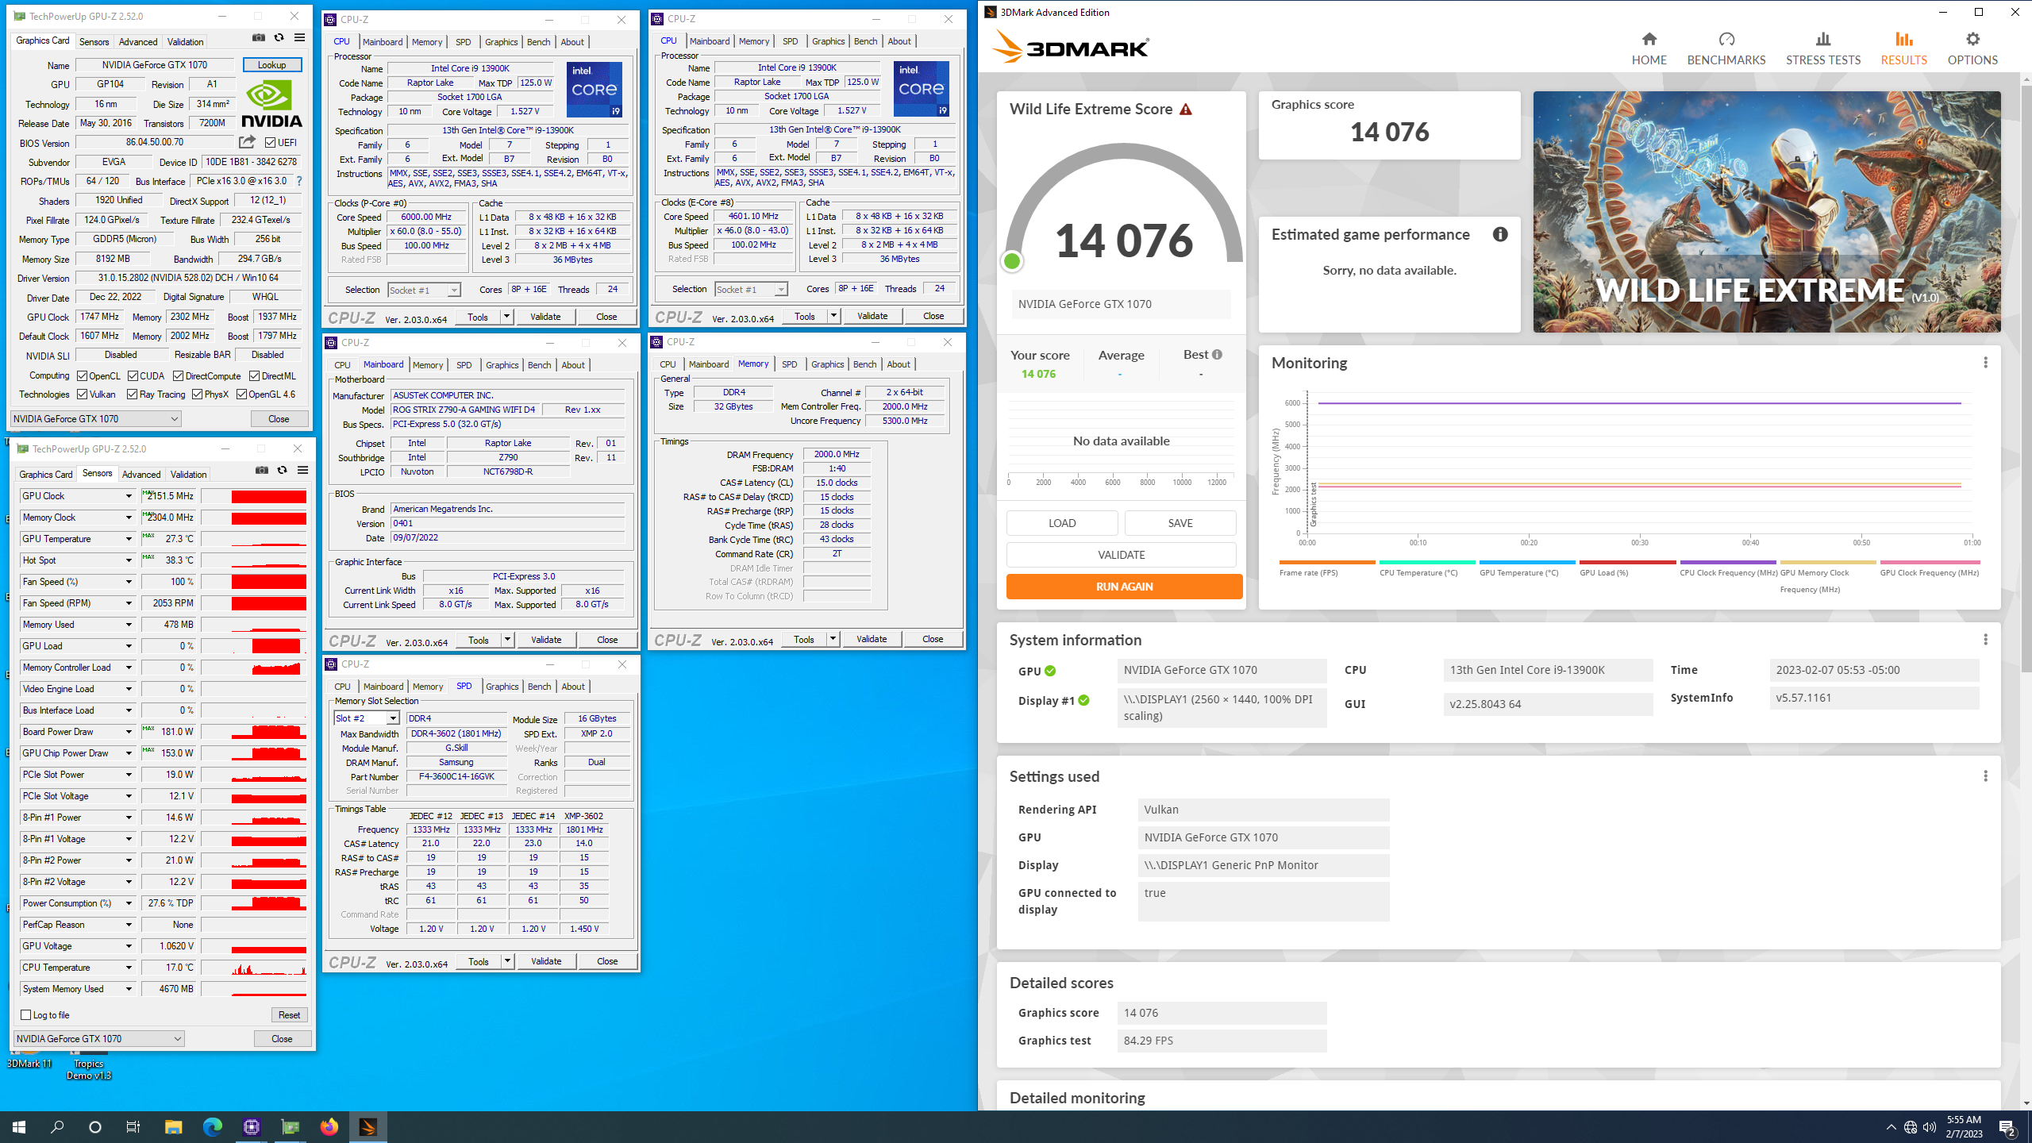2032x1143 pixels.
Task: Expand the Memory Clock sensor dropdown
Action: pyautogui.click(x=129, y=518)
